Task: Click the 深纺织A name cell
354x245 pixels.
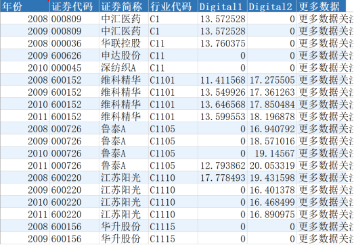Action: point(124,67)
